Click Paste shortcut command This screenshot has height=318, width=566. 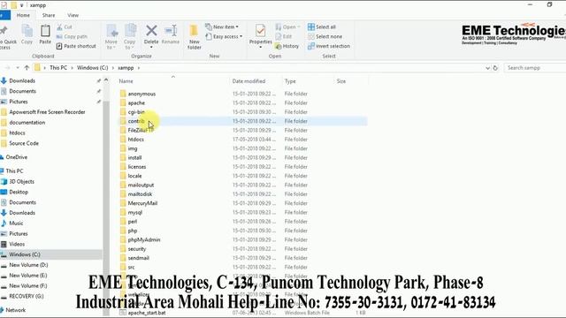pos(76,46)
